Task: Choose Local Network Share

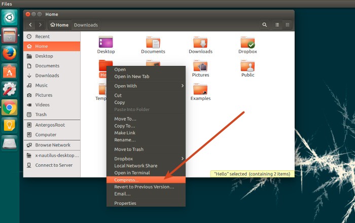Action: click(146, 166)
